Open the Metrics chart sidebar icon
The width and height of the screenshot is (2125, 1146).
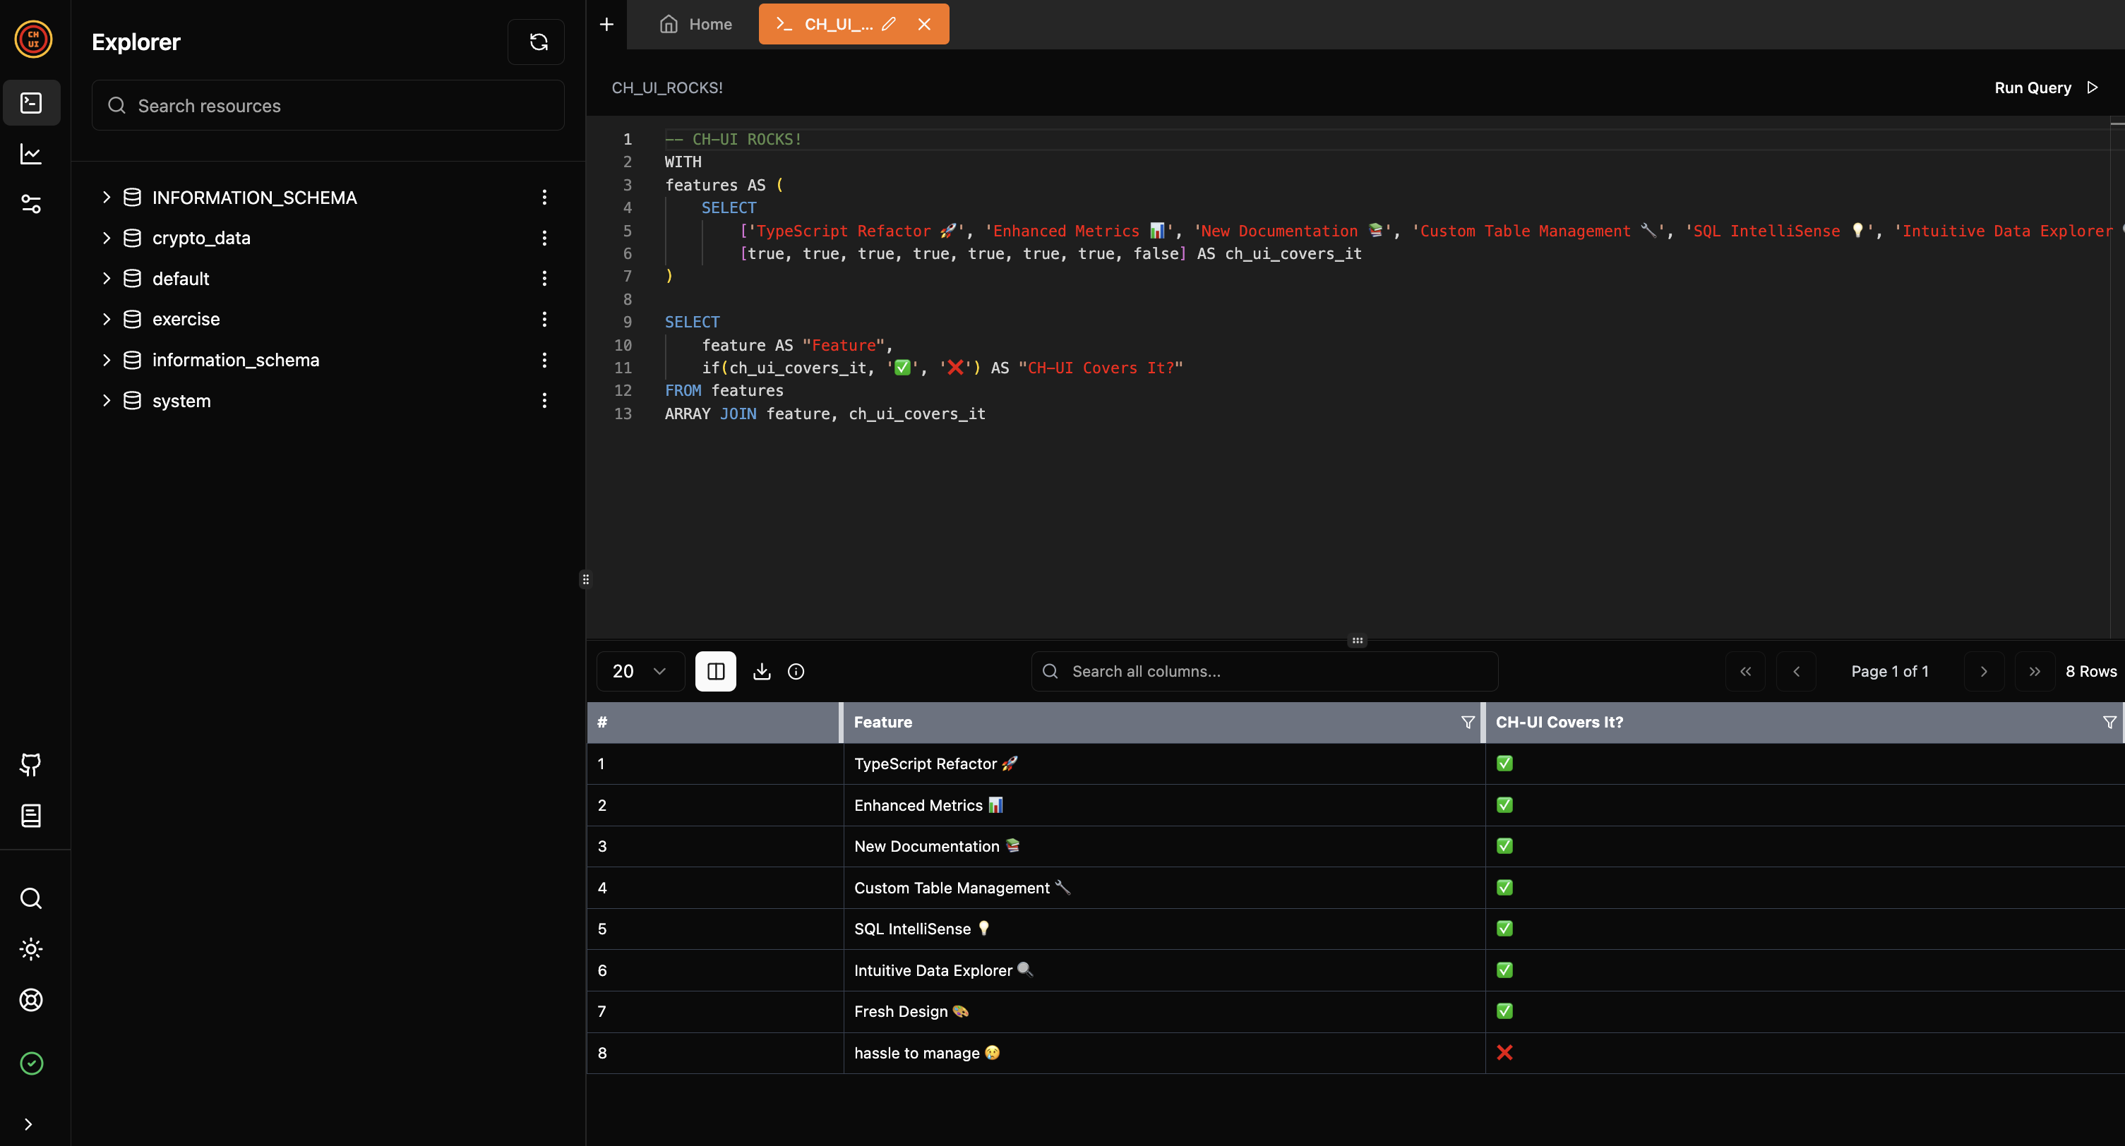click(30, 153)
